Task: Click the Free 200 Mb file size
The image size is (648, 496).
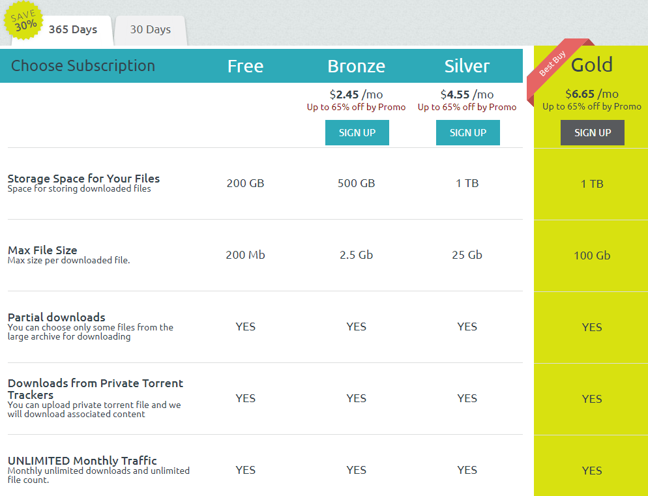Action: point(246,255)
